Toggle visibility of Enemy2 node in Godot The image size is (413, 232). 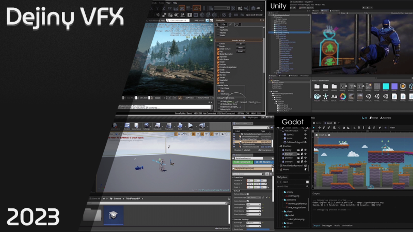pos(306,154)
